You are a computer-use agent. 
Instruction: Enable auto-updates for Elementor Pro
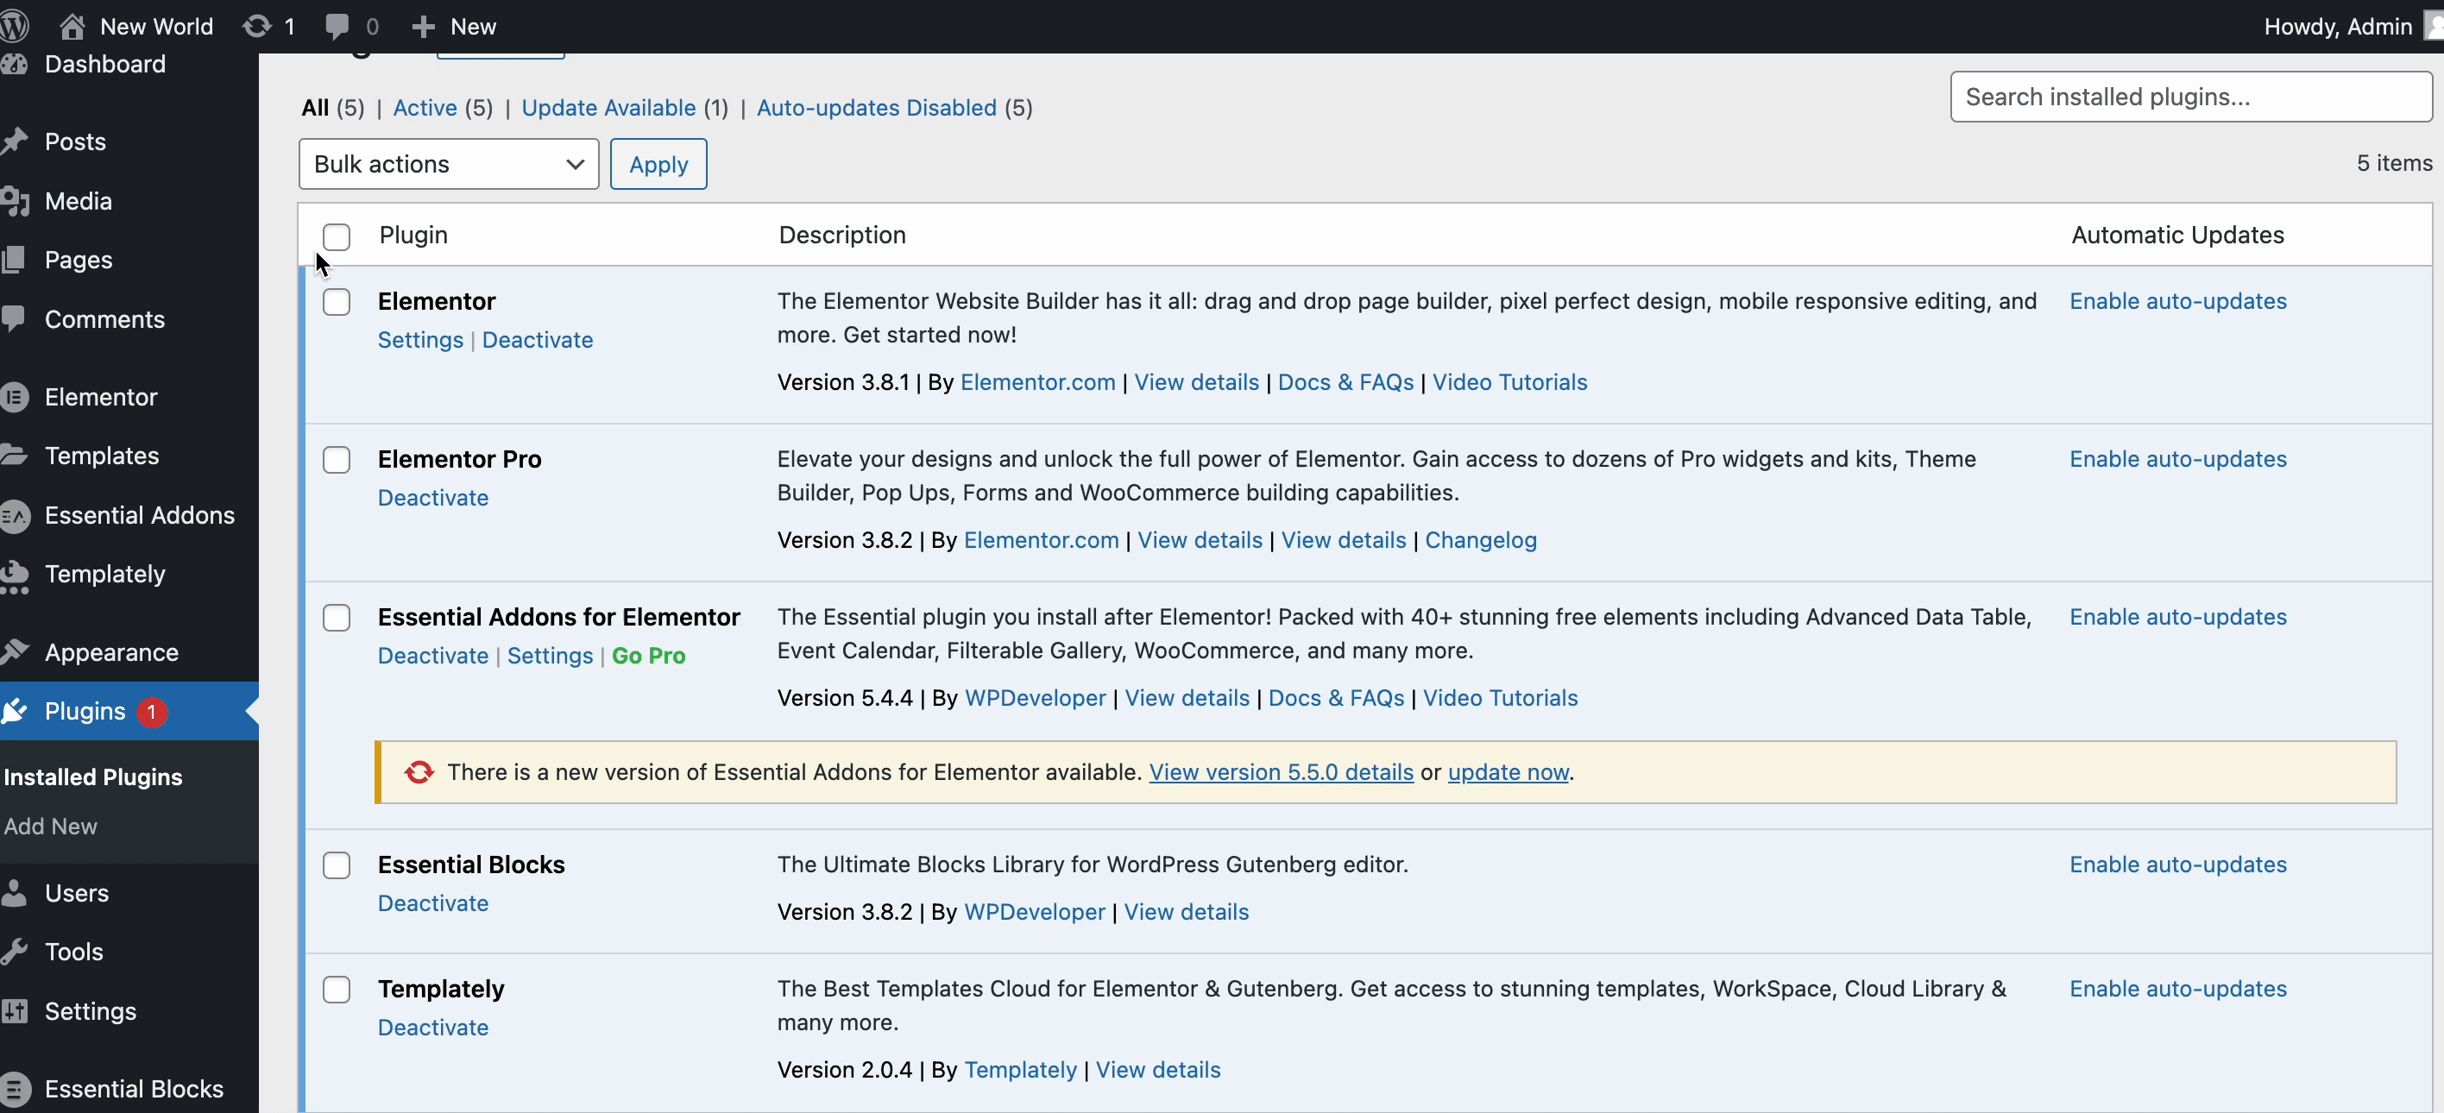tap(2177, 459)
